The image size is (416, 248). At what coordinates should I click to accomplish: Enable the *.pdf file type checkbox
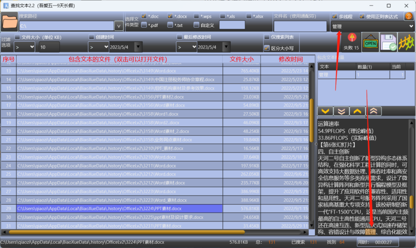pyautogui.click(x=144, y=25)
